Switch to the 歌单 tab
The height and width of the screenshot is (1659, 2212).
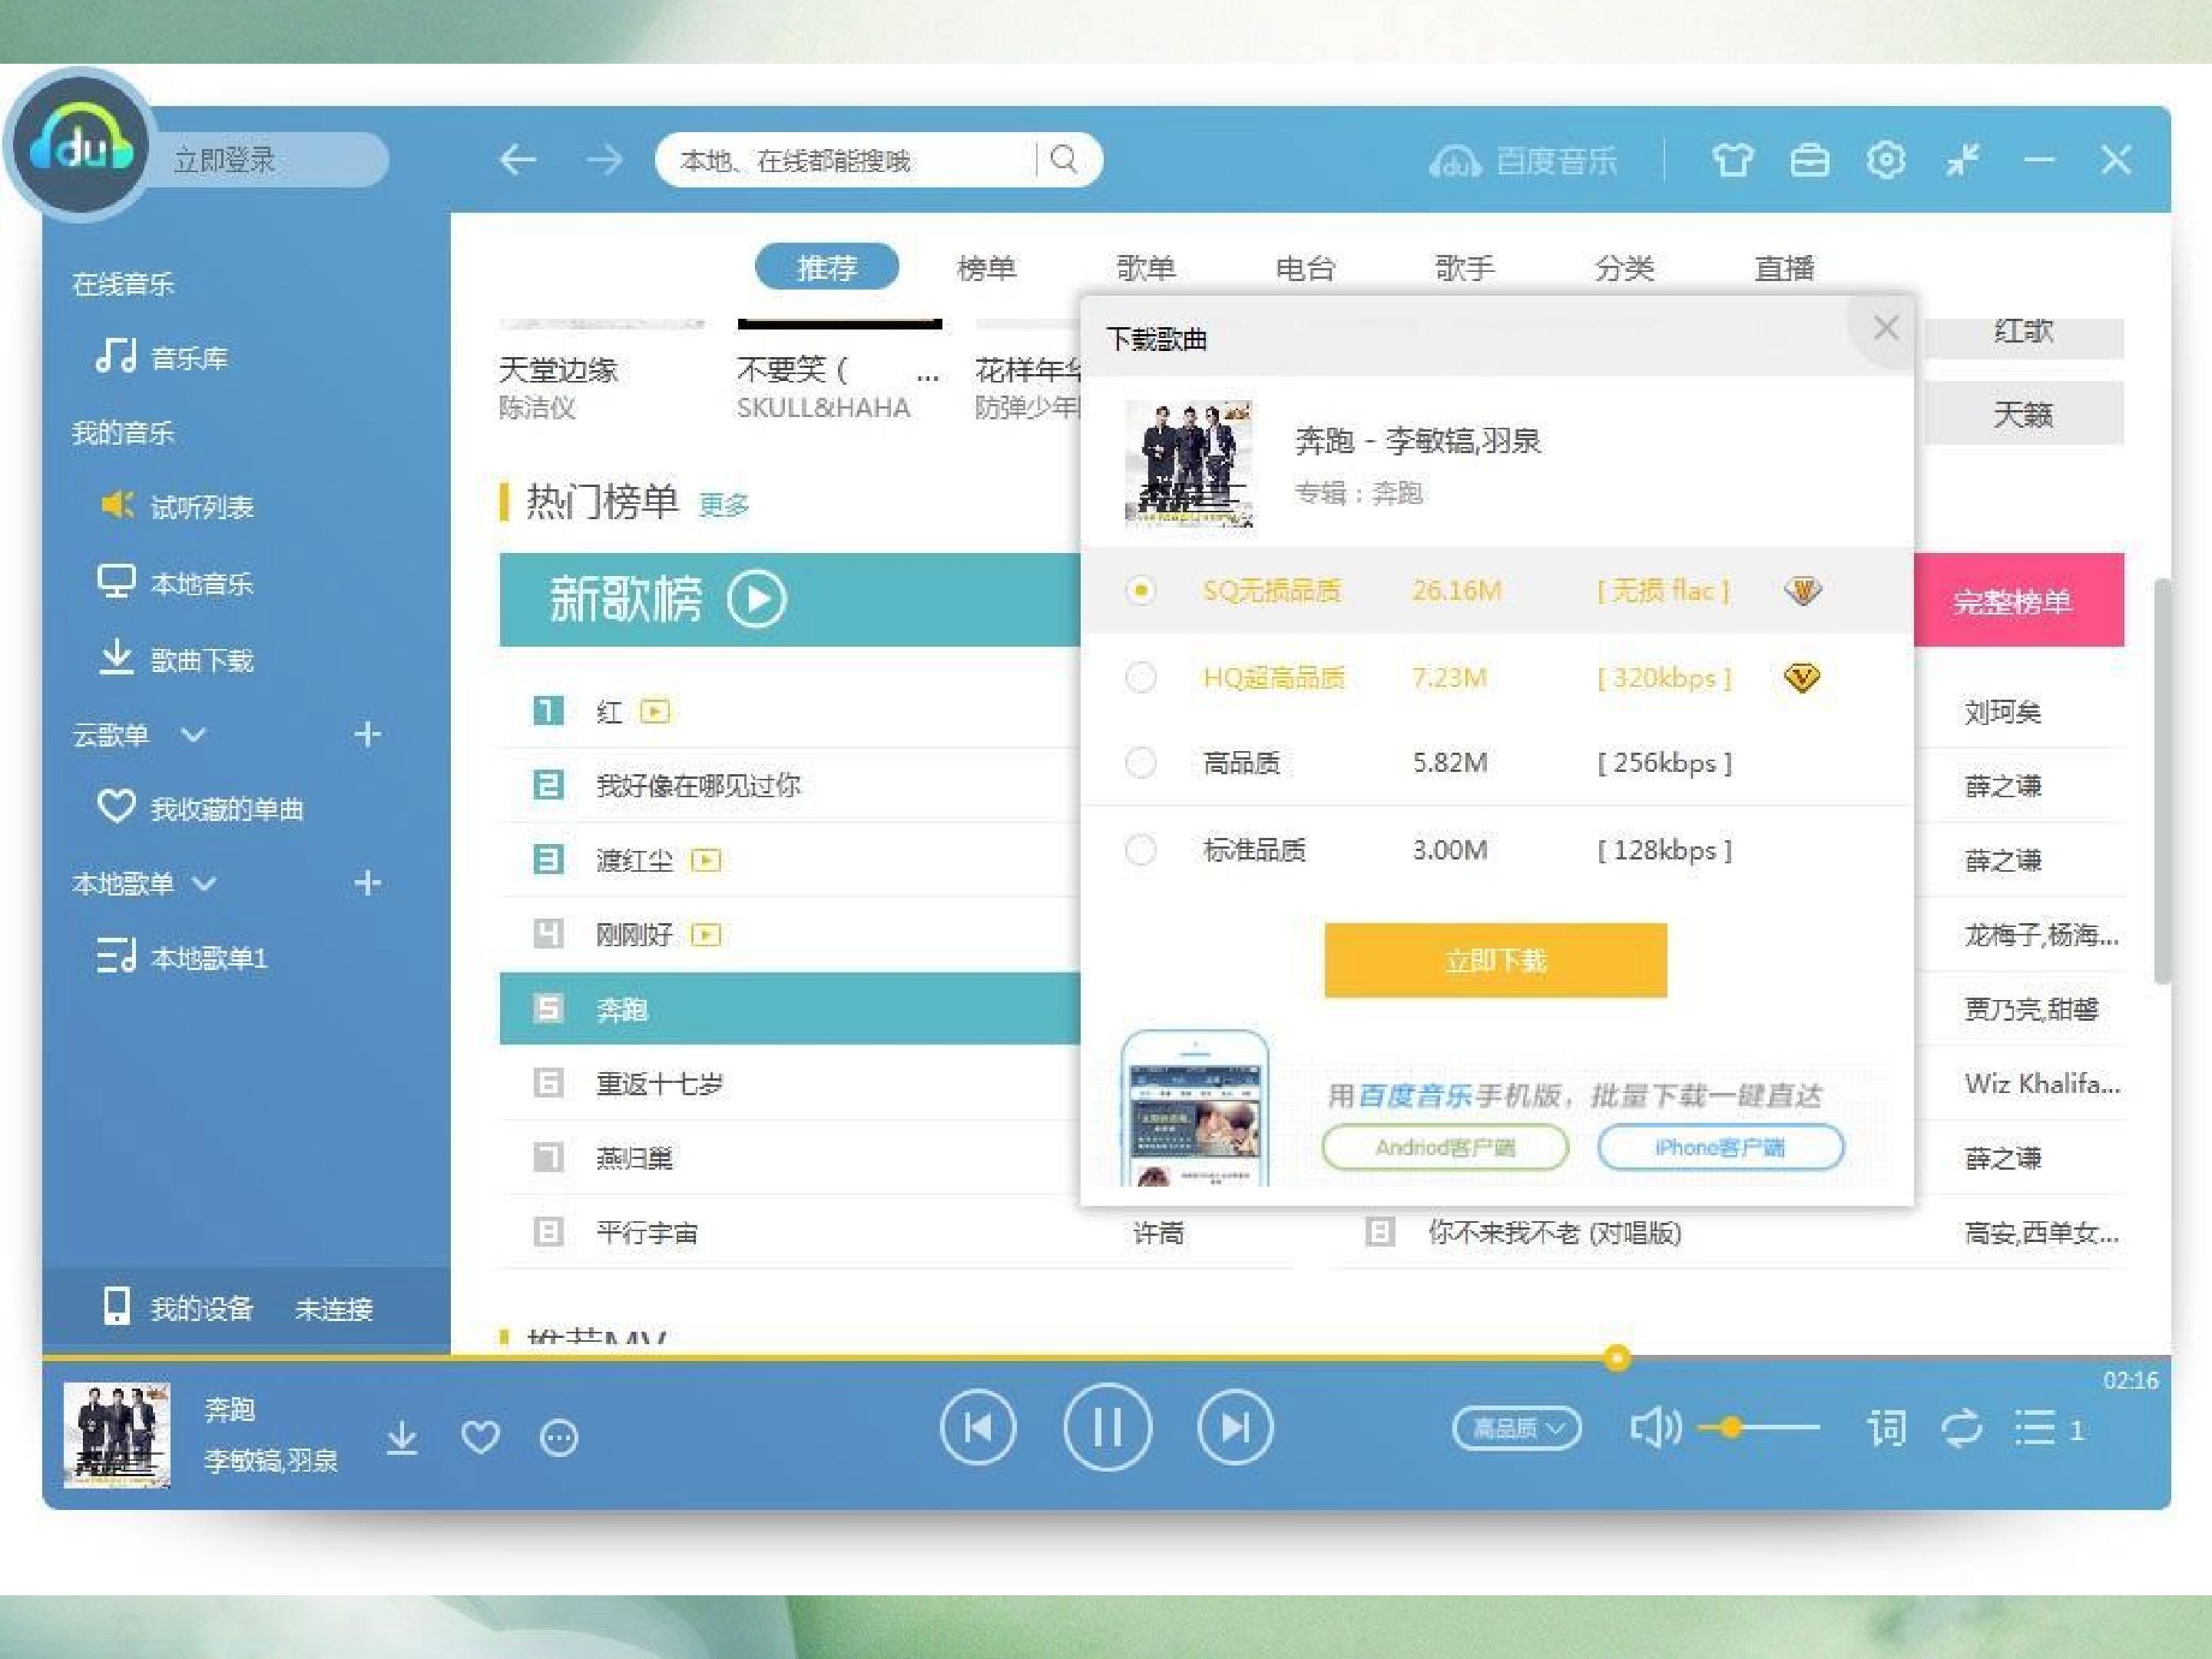(1146, 267)
